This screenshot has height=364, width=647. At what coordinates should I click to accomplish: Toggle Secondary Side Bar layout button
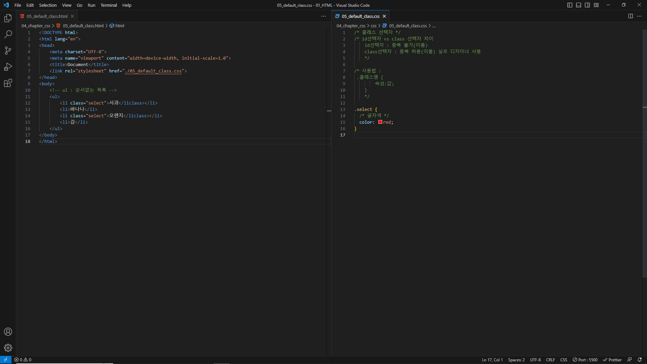coord(587,5)
